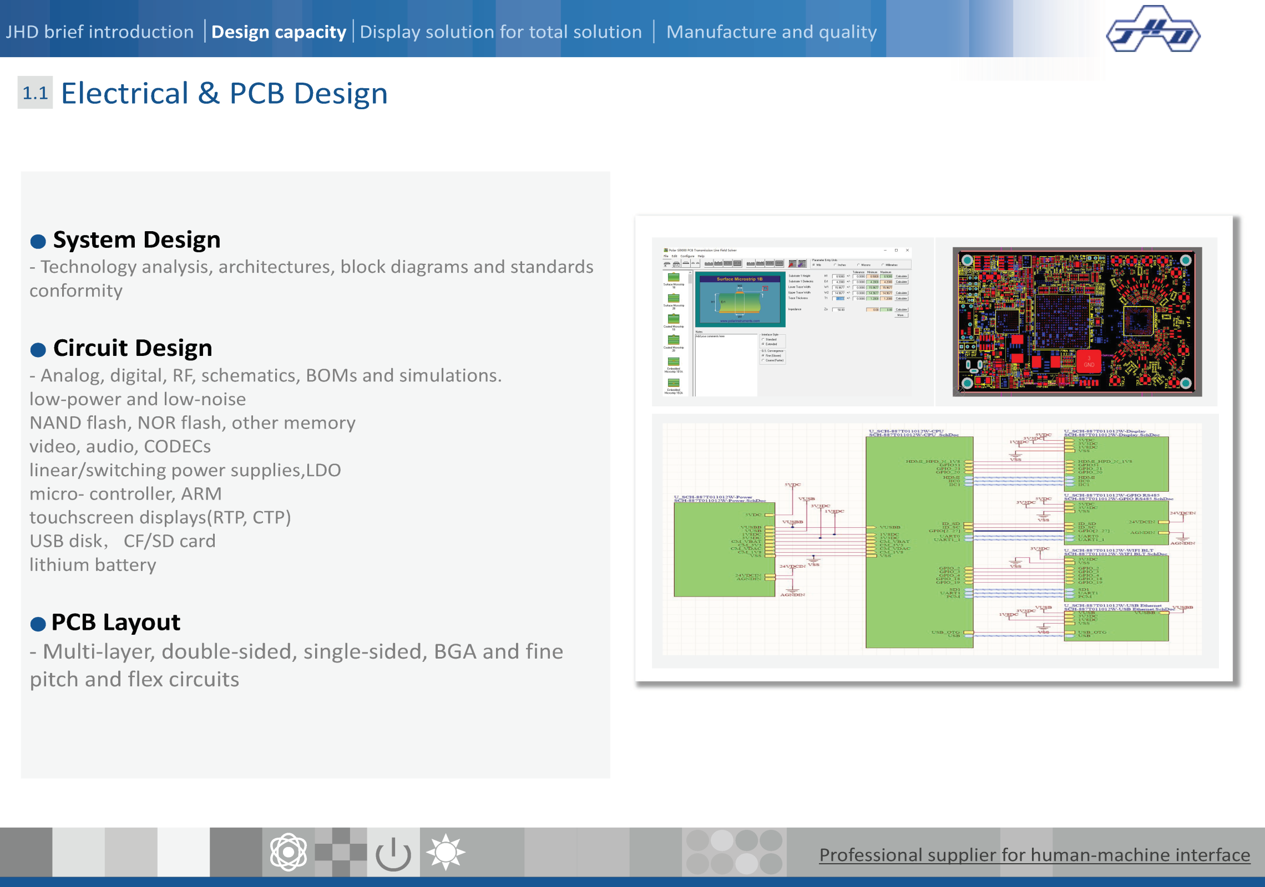Click the JHD logo in the header
1265x887 pixels.
(x=1153, y=29)
